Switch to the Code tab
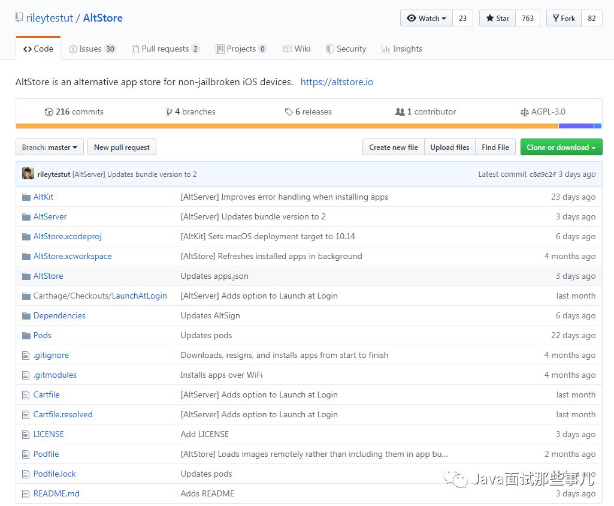614x506 pixels. click(x=38, y=49)
